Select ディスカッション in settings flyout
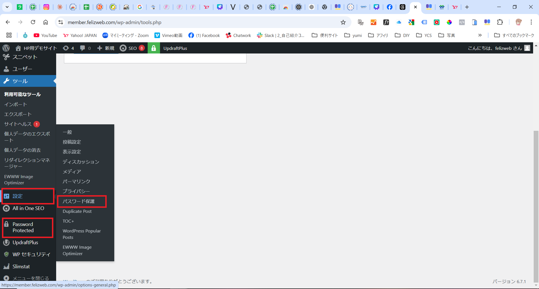539x289 pixels. (81, 162)
